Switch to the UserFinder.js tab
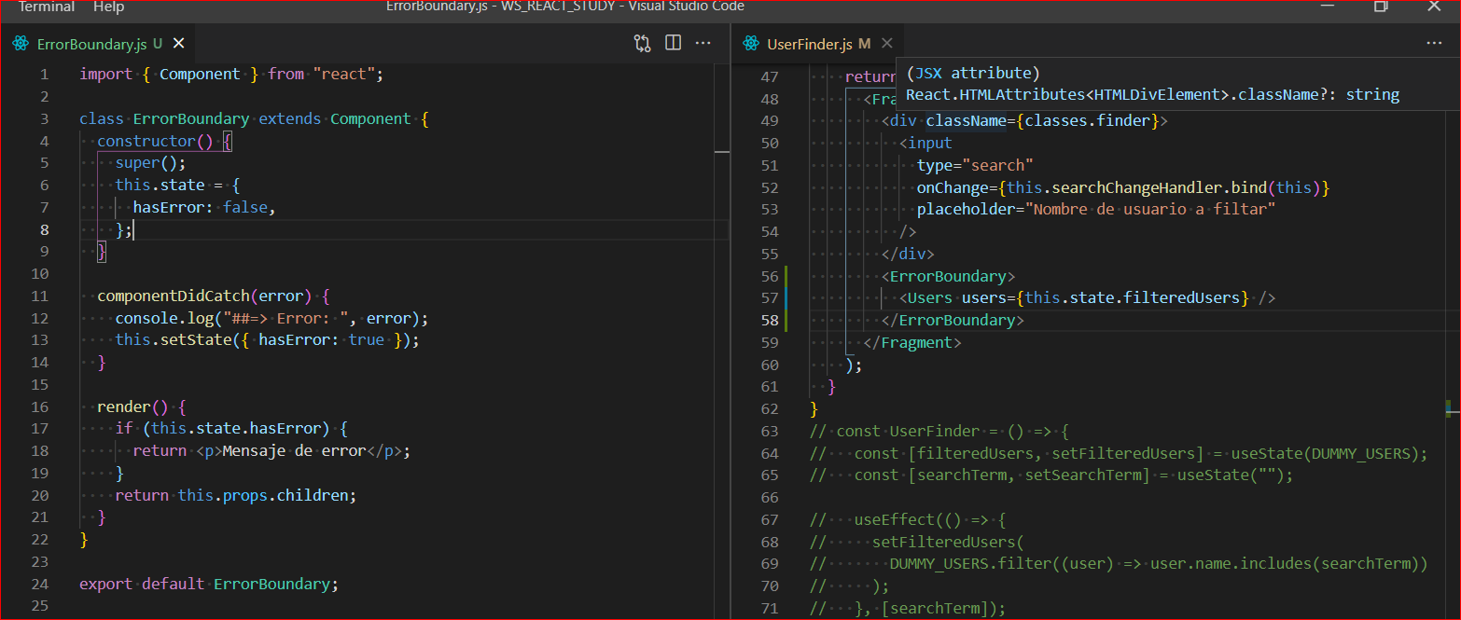 coord(809,43)
